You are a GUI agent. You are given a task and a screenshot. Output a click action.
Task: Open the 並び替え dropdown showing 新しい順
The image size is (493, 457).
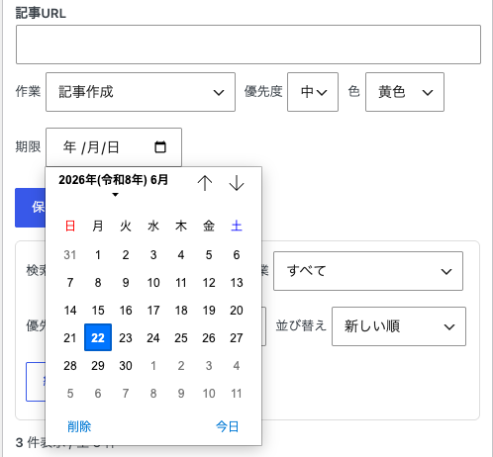(x=399, y=326)
